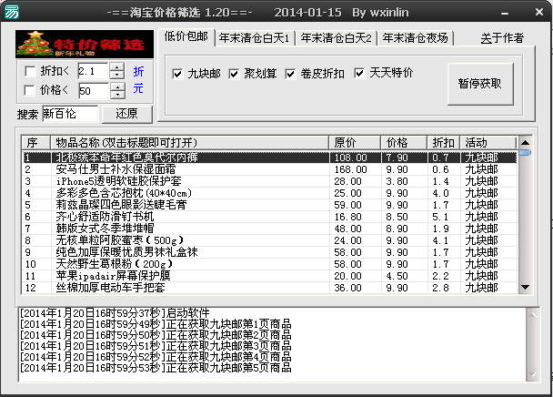The width and height of the screenshot is (553, 397).
Task: Select the row 丝棉加厚电动车手把套
Action: (x=270, y=288)
